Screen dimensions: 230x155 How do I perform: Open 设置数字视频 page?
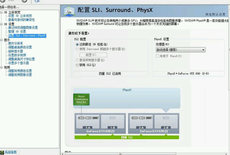17,55
